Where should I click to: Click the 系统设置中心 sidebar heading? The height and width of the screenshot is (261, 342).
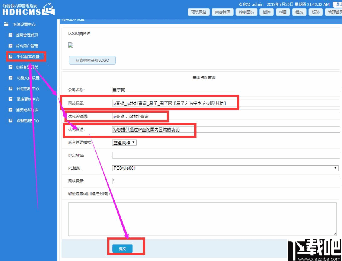24,24
